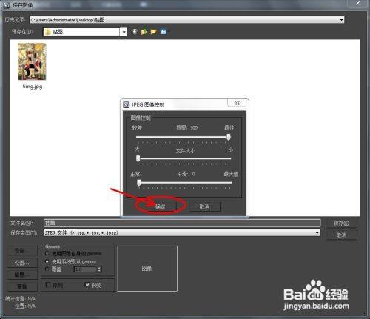Screen dimensions: 370x319
Task: Enable the 序列 checkbox
Action: click(48, 285)
